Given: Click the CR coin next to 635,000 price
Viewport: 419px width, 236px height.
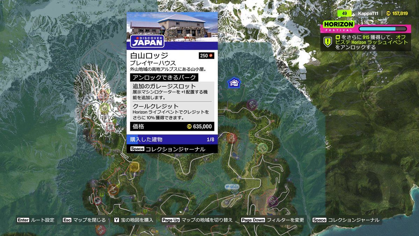Looking at the screenshot, I should click(x=190, y=127).
